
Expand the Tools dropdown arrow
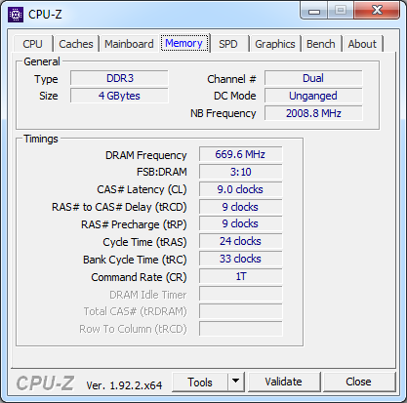click(x=236, y=383)
